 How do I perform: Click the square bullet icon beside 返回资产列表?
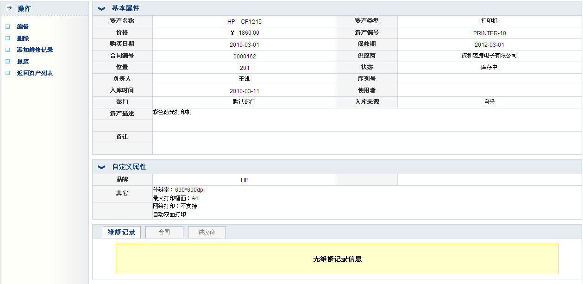(7, 73)
